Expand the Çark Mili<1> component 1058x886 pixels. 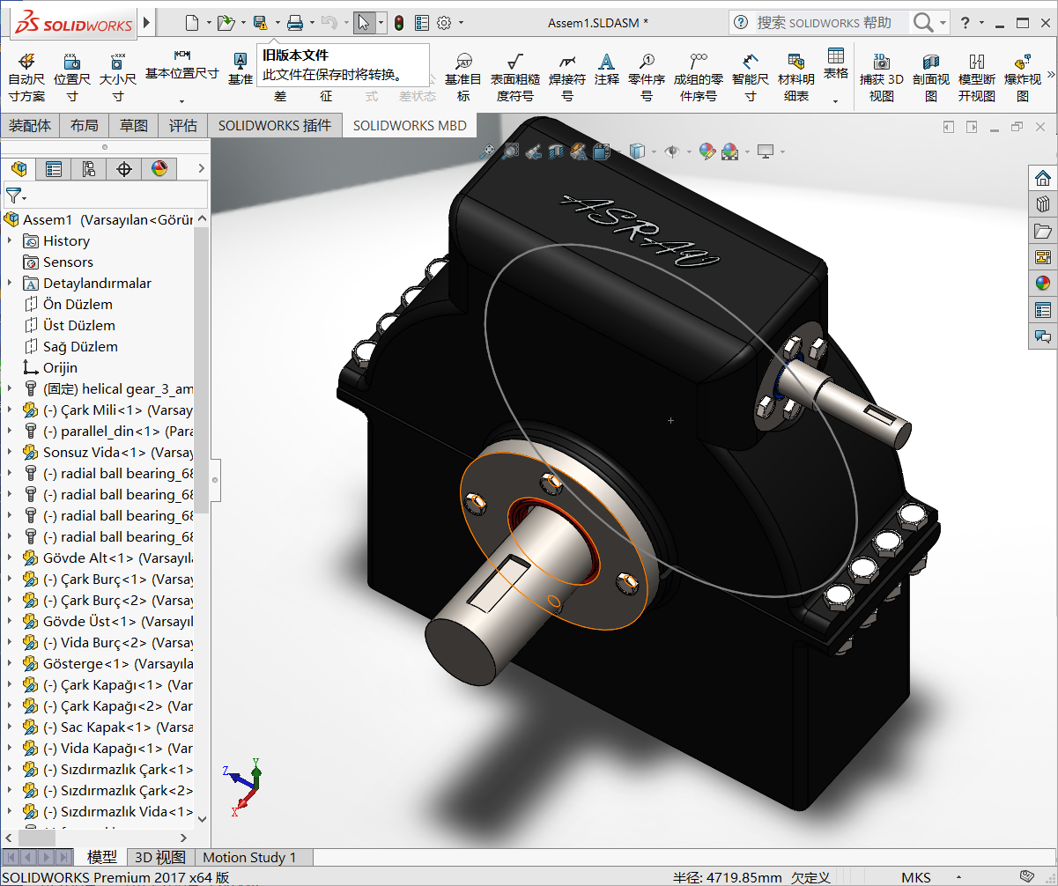(10, 410)
